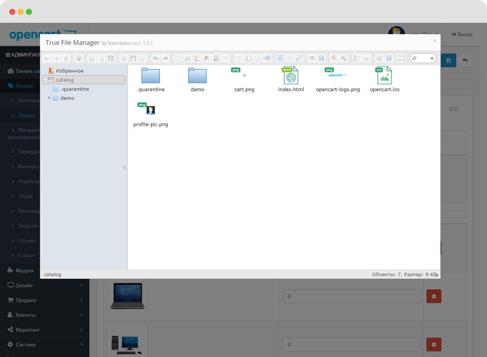Click the cursor select-file icon

click(142, 58)
